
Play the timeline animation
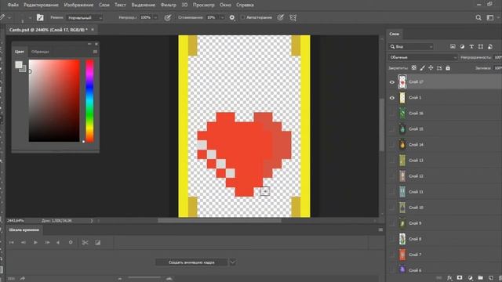pyautogui.click(x=35, y=243)
